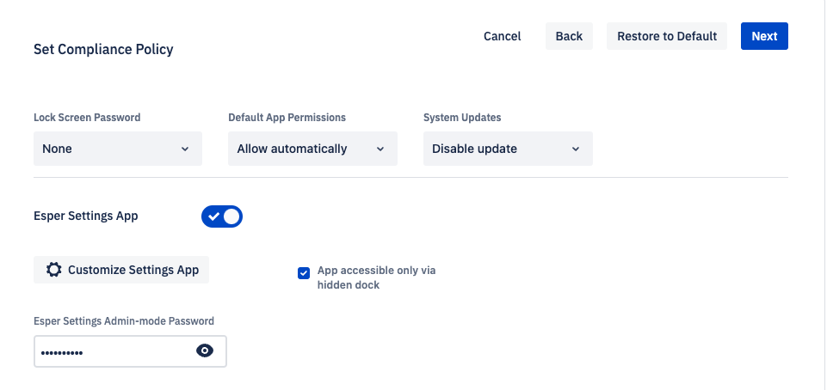Expand the Default App Permissions dropdown
The width and height of the screenshot is (827, 390).
(x=312, y=149)
